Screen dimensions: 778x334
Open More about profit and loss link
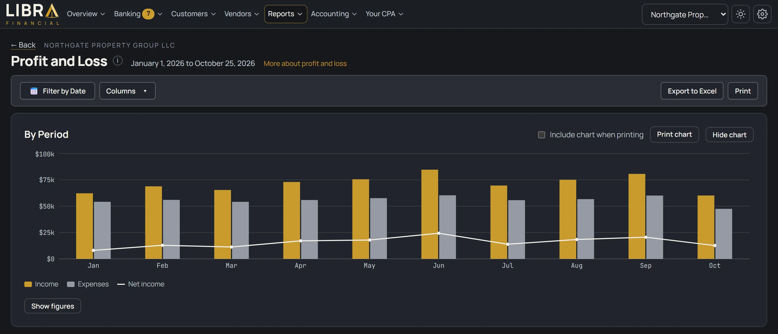tap(305, 64)
